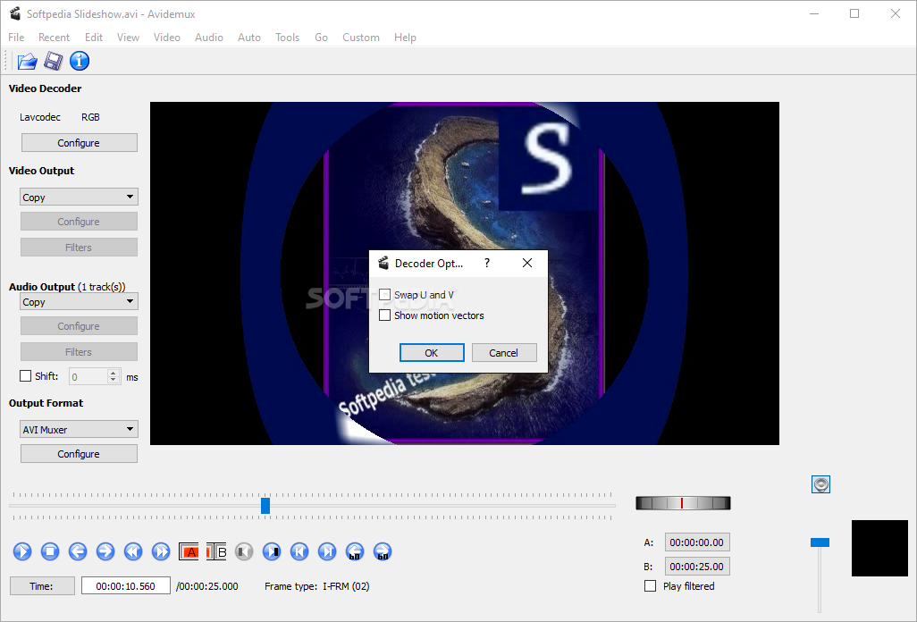
Task: Click marker B time 00:00:25.00
Action: [697, 567]
